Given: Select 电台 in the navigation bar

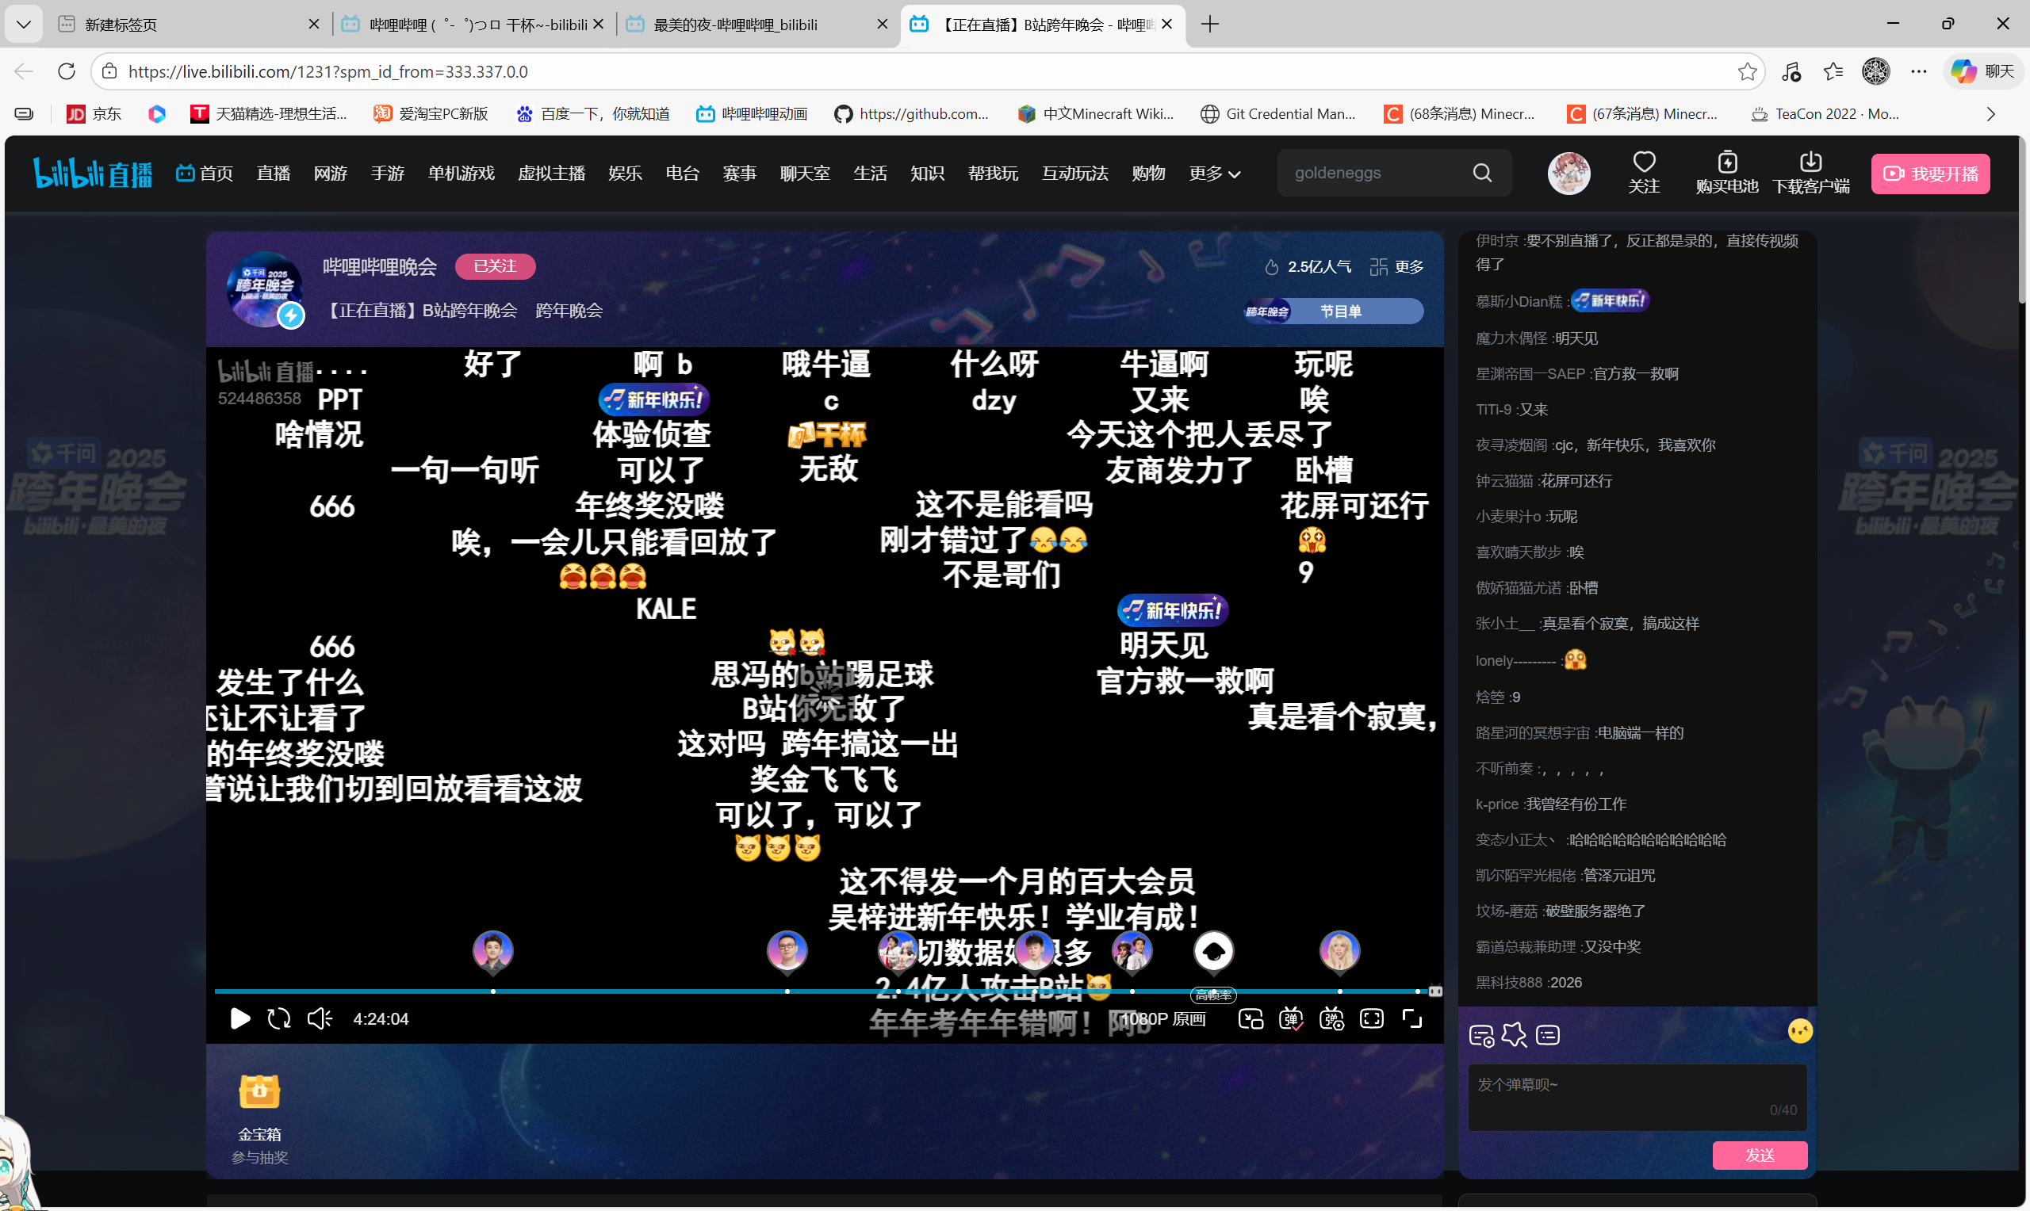Looking at the screenshot, I should [683, 173].
